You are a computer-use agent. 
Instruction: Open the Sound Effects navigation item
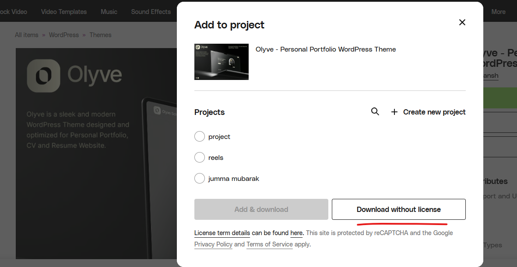(151, 12)
